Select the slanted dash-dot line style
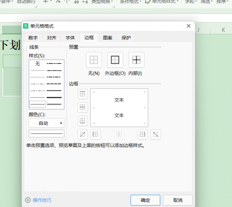This screenshot has height=207, width=232. coord(54,70)
